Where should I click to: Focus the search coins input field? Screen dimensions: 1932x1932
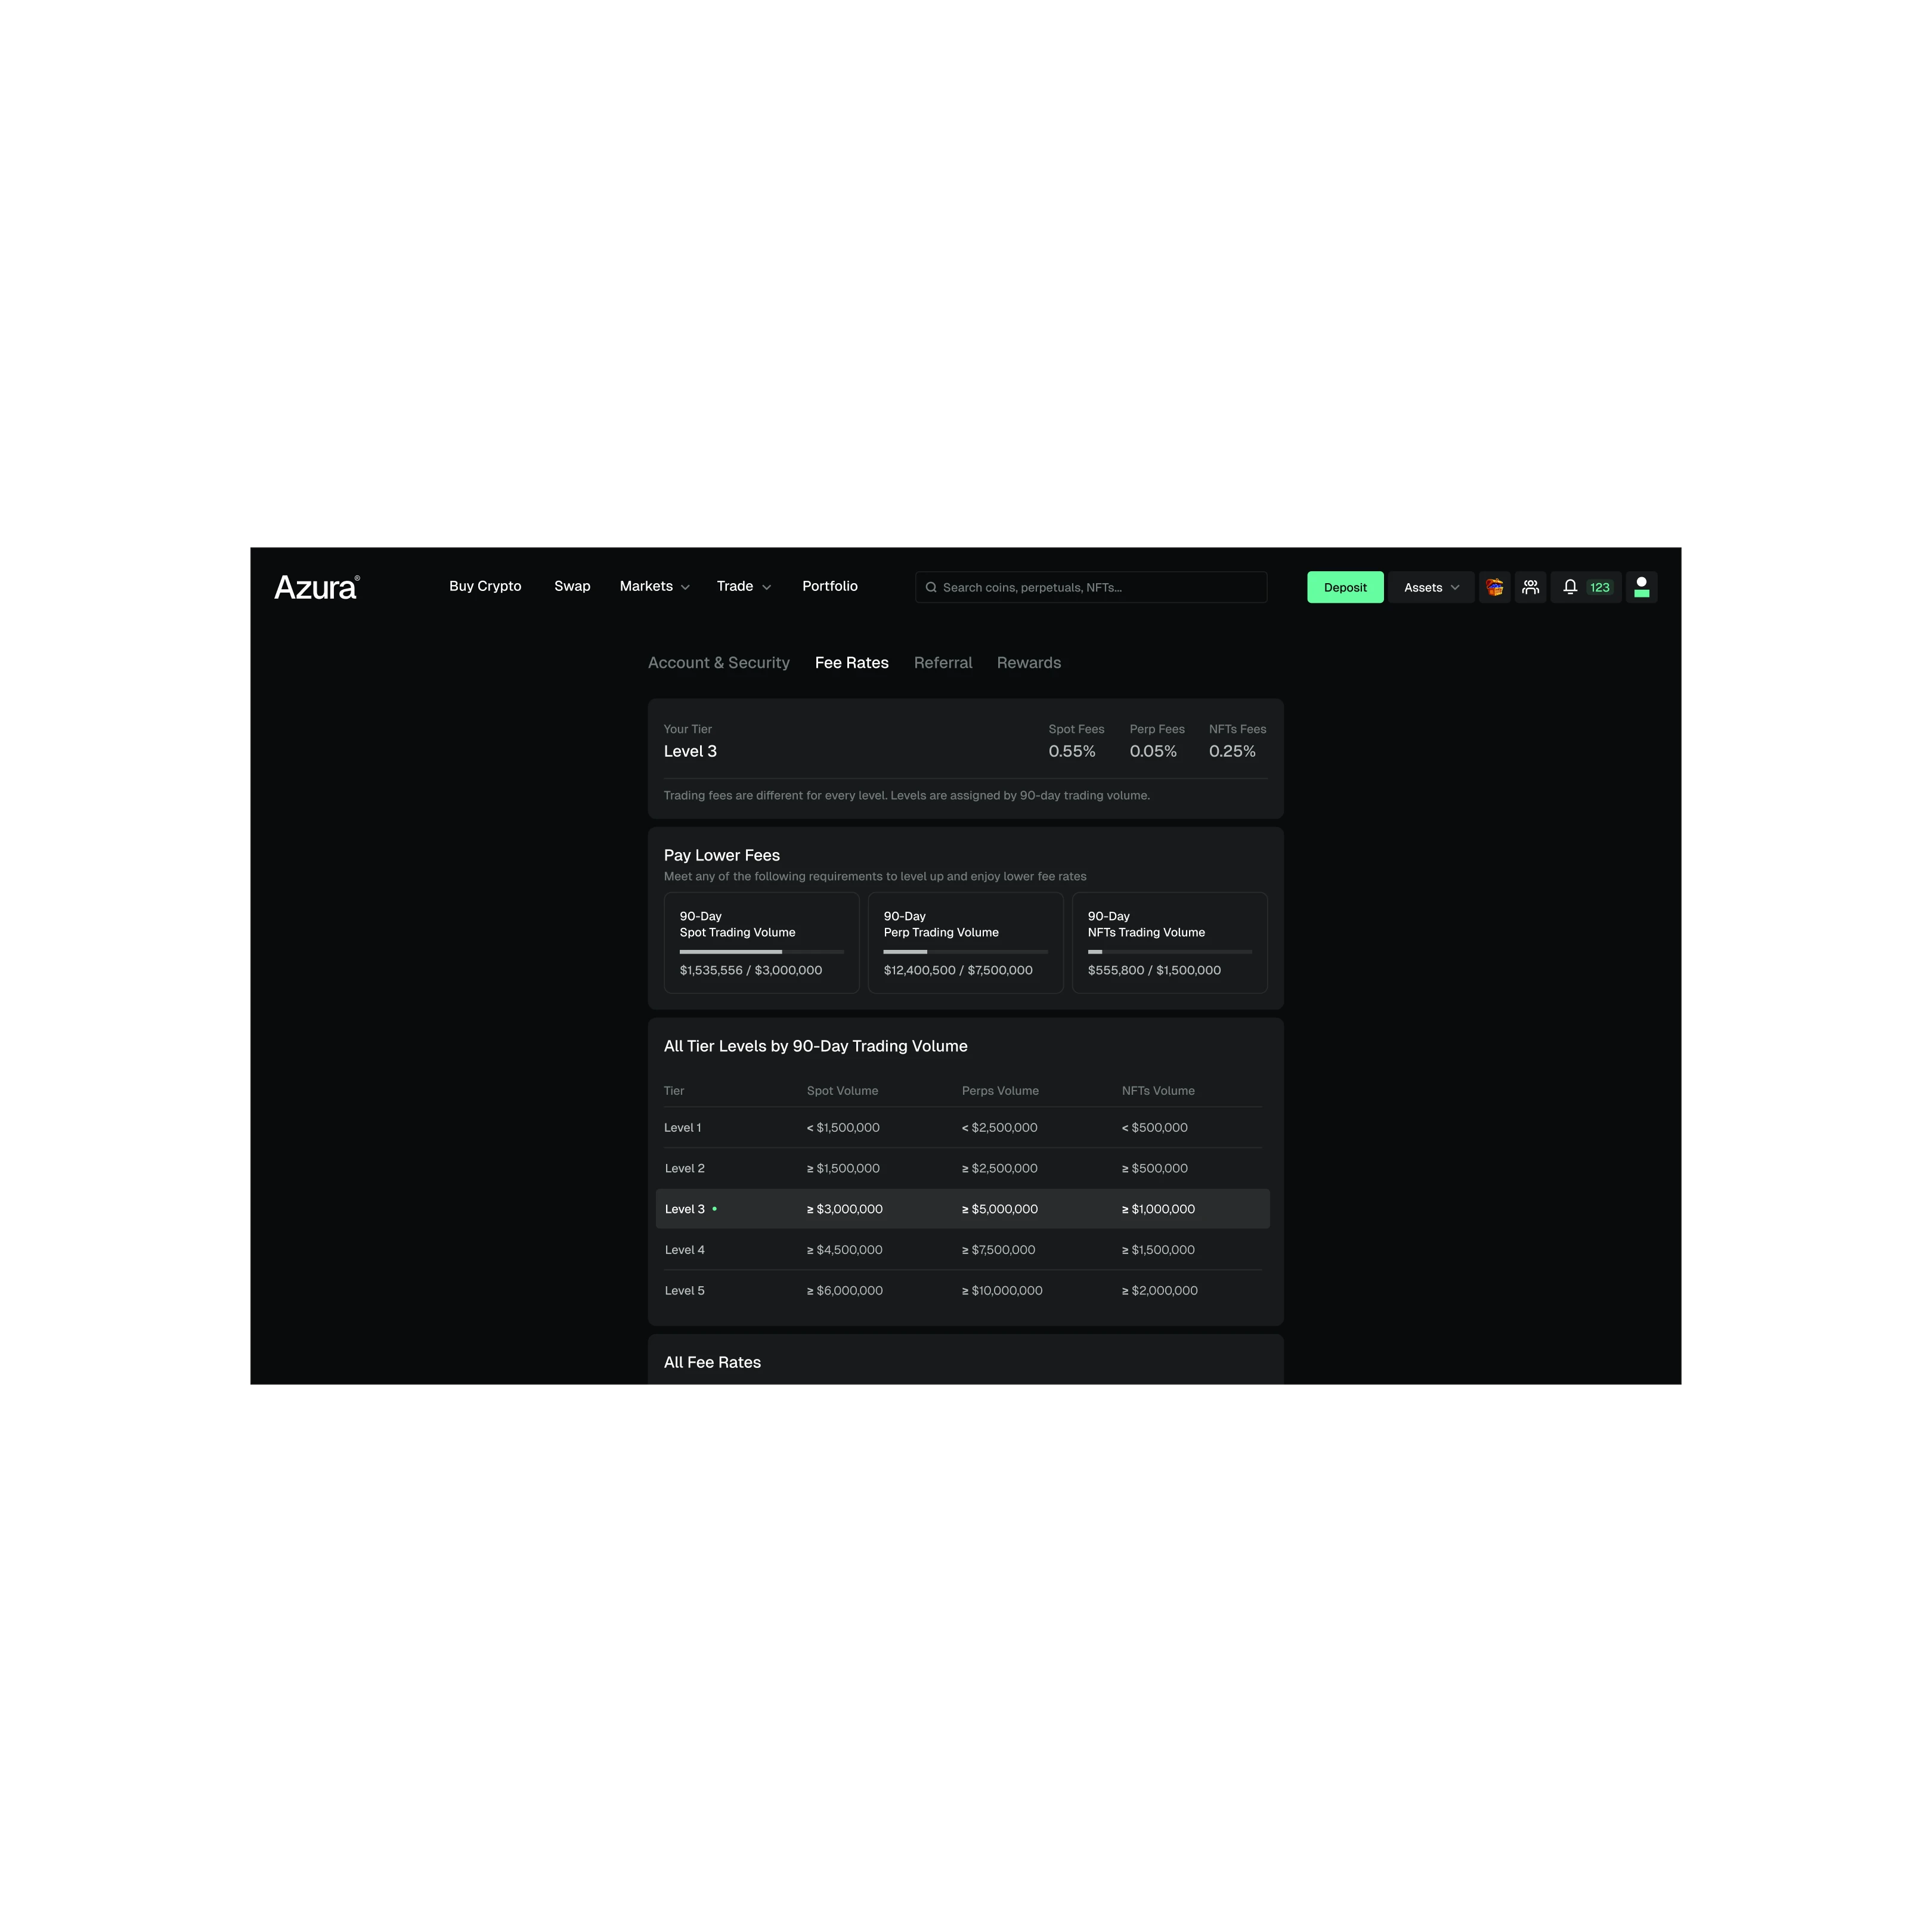click(1090, 587)
